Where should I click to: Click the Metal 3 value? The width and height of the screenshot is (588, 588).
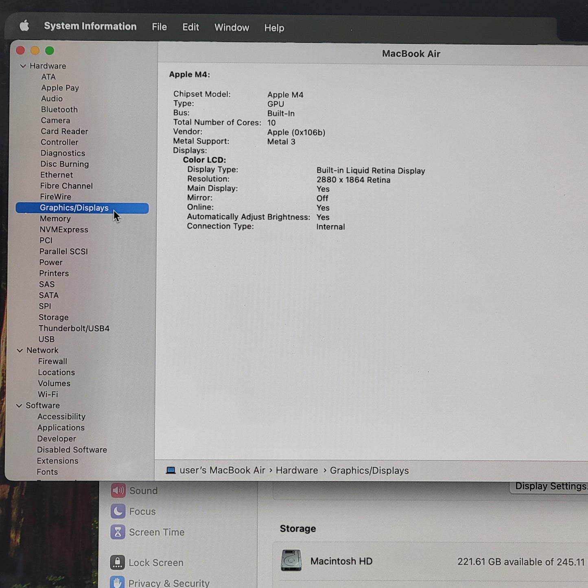(x=281, y=142)
